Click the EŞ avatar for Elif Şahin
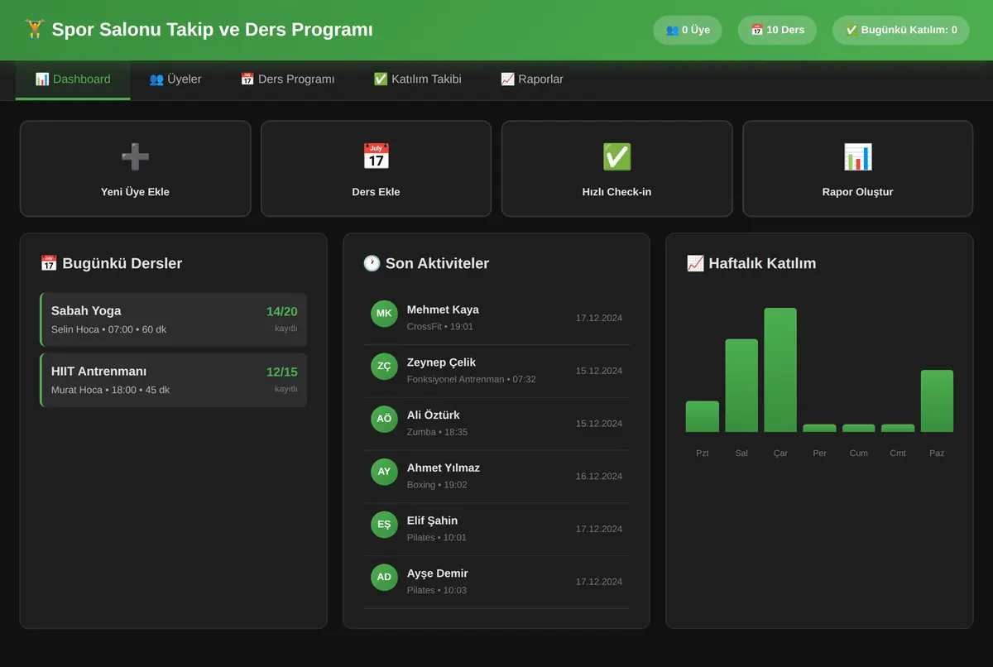This screenshot has width=993, height=667. pos(384,525)
